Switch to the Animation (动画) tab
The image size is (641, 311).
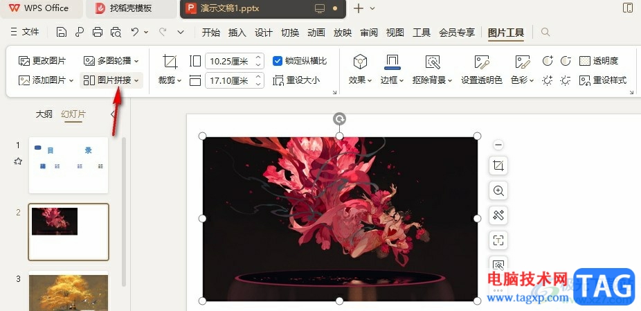tap(316, 33)
